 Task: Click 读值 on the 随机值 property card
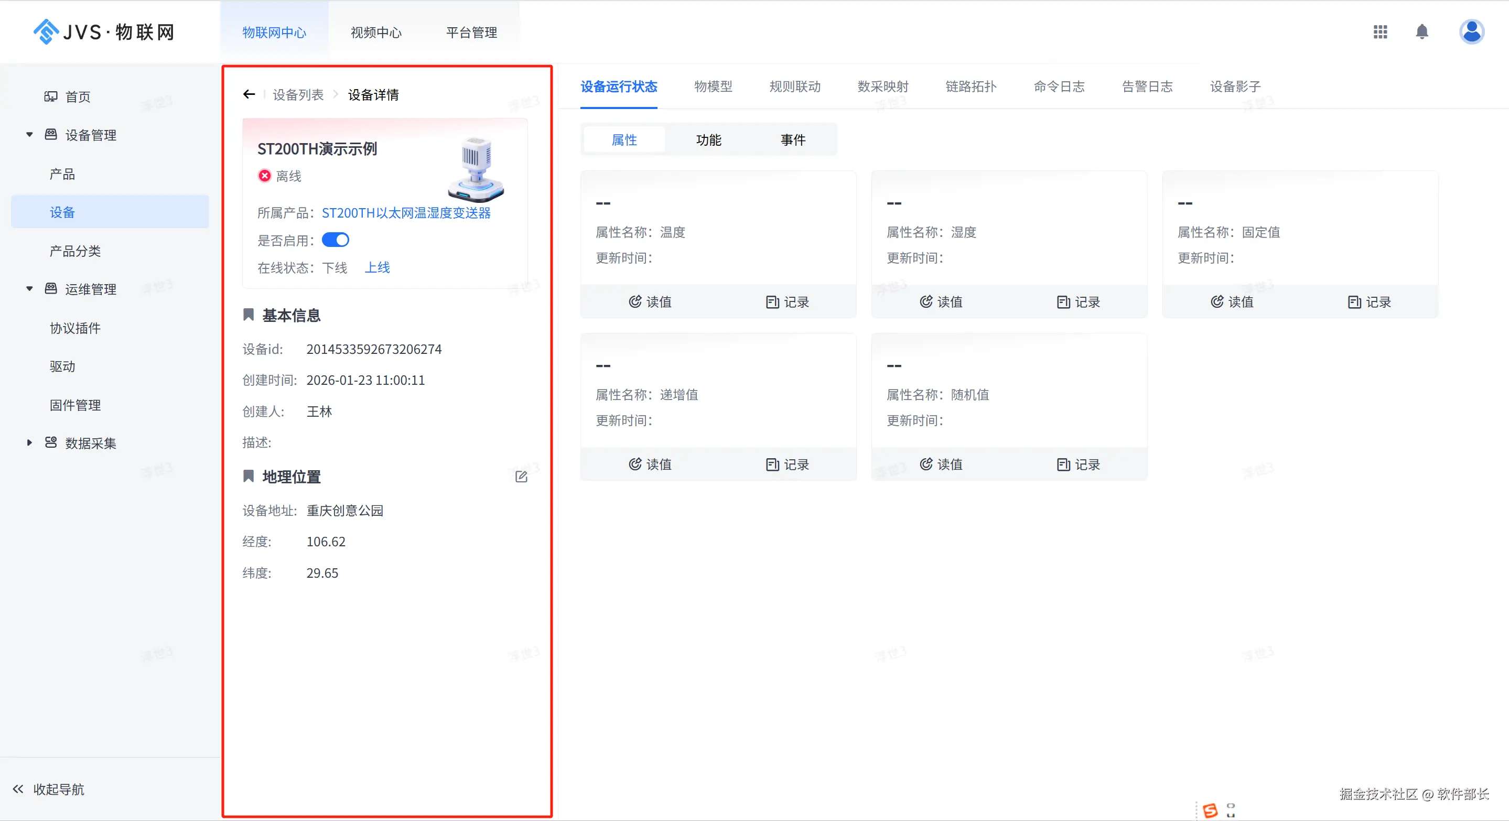coord(941,464)
